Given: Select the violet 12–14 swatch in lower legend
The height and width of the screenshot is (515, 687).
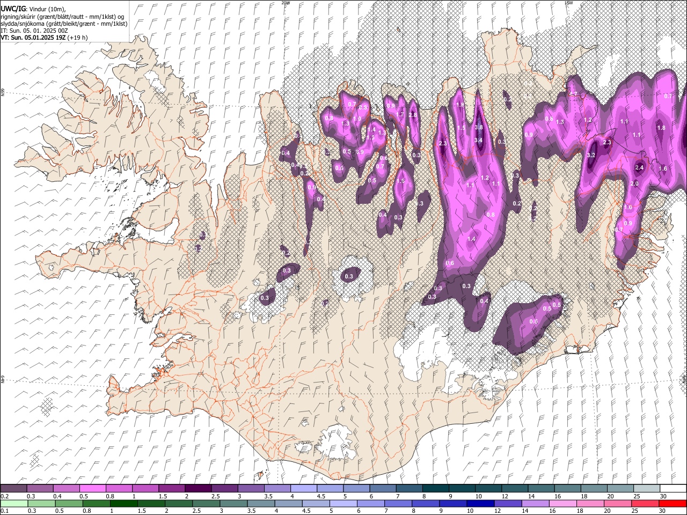Looking at the screenshot, I should [508, 504].
